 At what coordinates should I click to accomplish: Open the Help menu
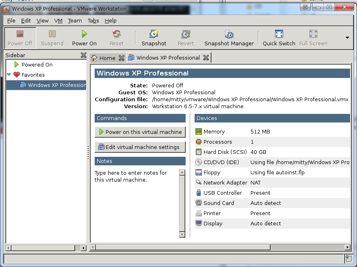click(x=111, y=21)
